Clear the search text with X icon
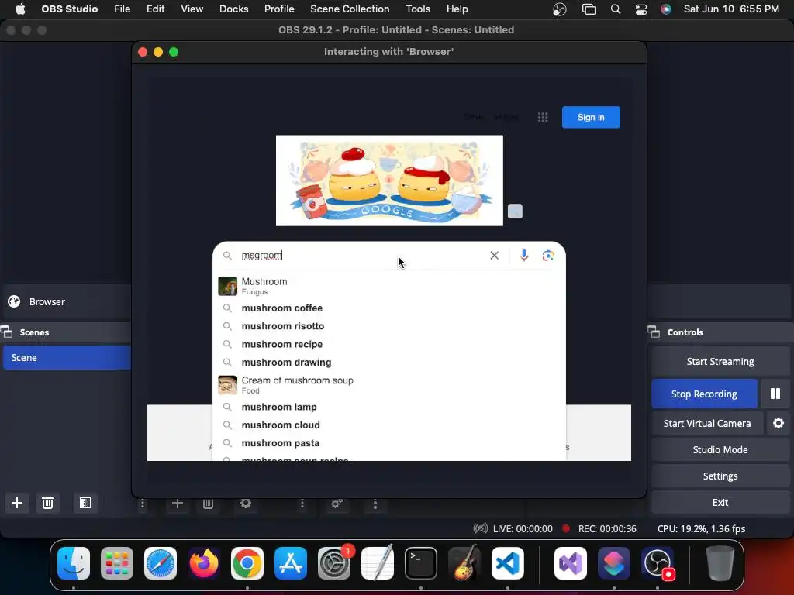Image resolution: width=794 pixels, height=595 pixels. pyautogui.click(x=494, y=256)
